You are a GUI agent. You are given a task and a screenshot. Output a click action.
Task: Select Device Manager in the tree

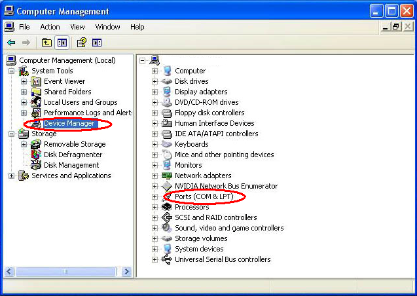[x=69, y=123]
